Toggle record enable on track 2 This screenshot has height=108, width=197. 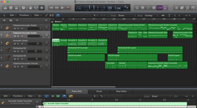tap(22, 36)
